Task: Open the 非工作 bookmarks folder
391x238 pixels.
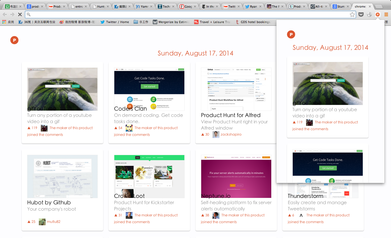Action: [141, 22]
